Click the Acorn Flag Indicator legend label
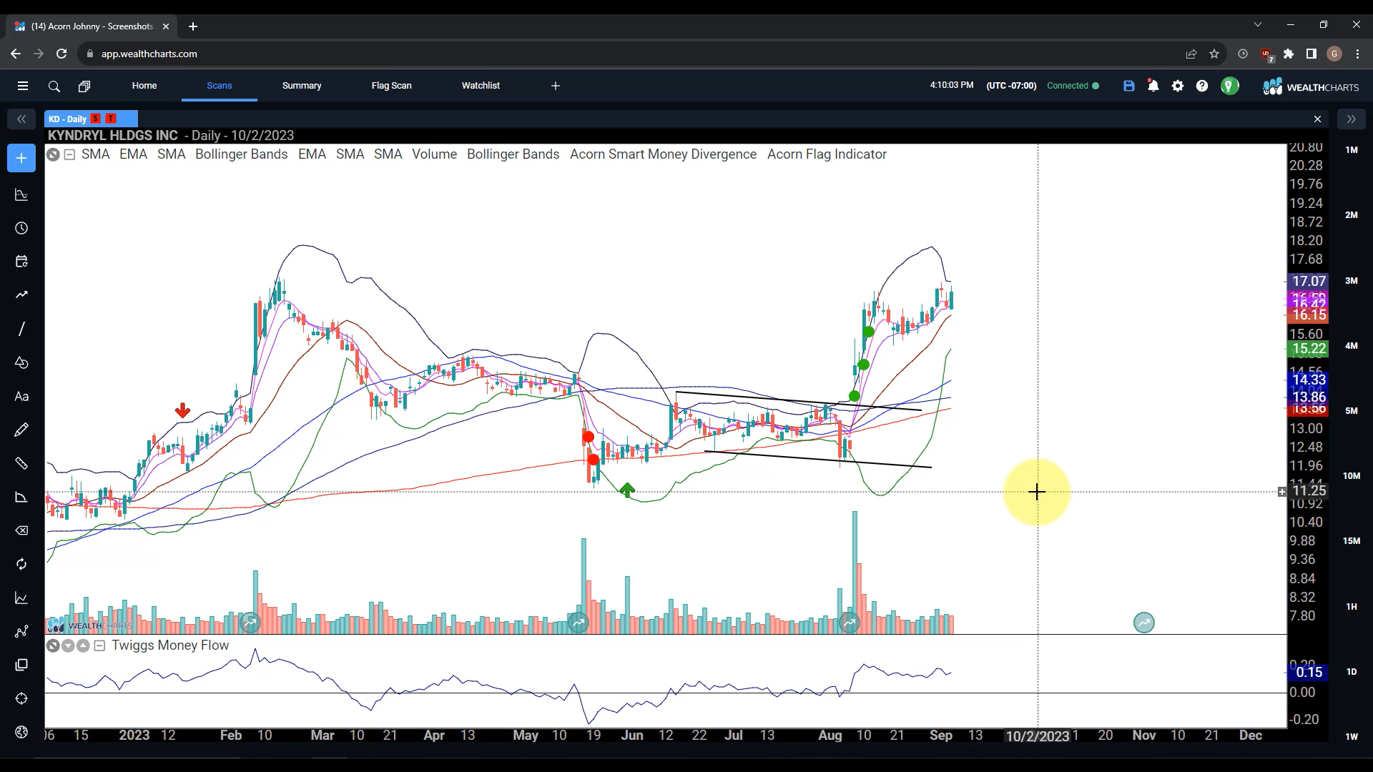The image size is (1373, 772). tap(827, 154)
